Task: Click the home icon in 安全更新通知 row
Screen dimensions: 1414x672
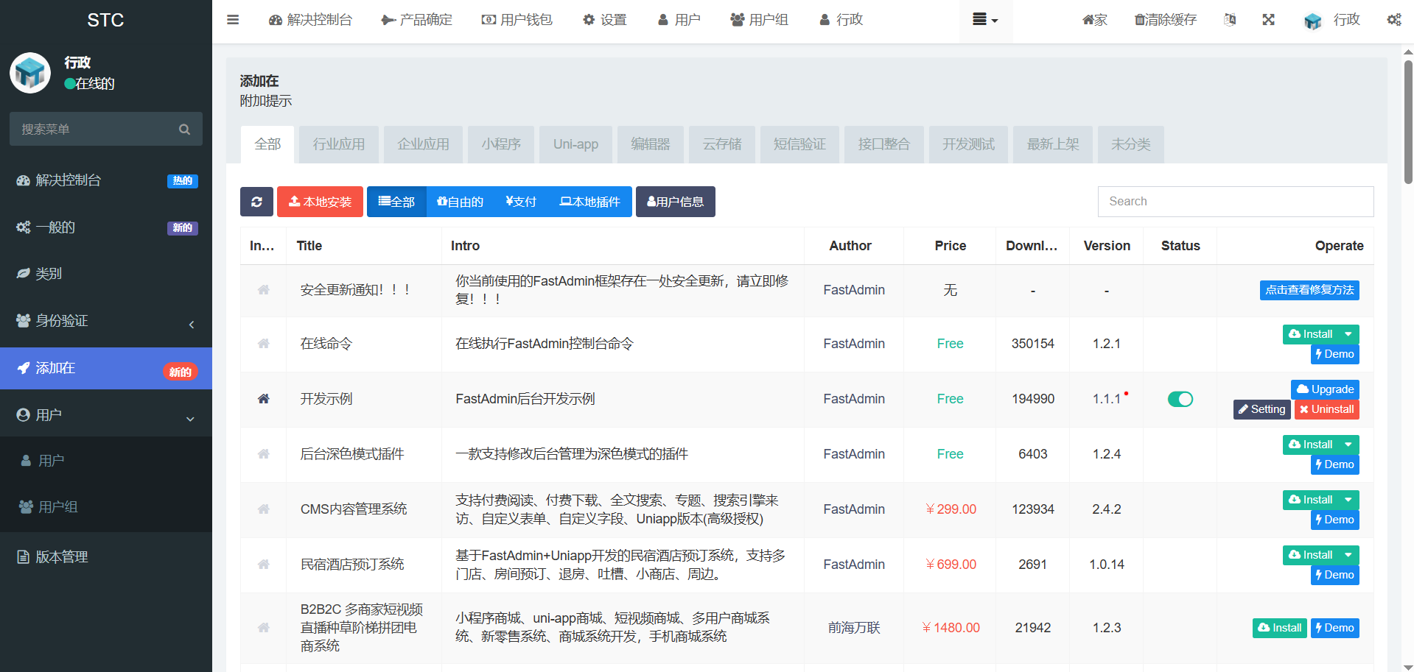Action: point(263,290)
